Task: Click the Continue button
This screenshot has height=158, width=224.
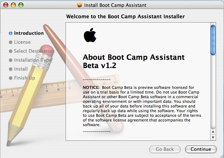Action: point(201,149)
